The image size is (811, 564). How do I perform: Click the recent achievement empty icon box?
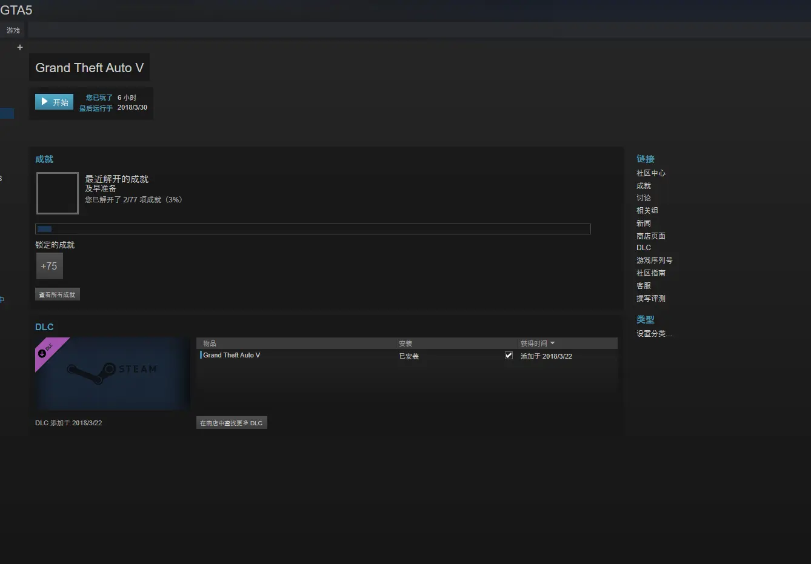coord(58,193)
